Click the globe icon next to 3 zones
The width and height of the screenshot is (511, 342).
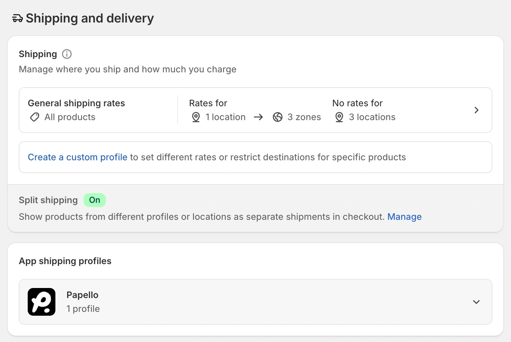tap(278, 117)
